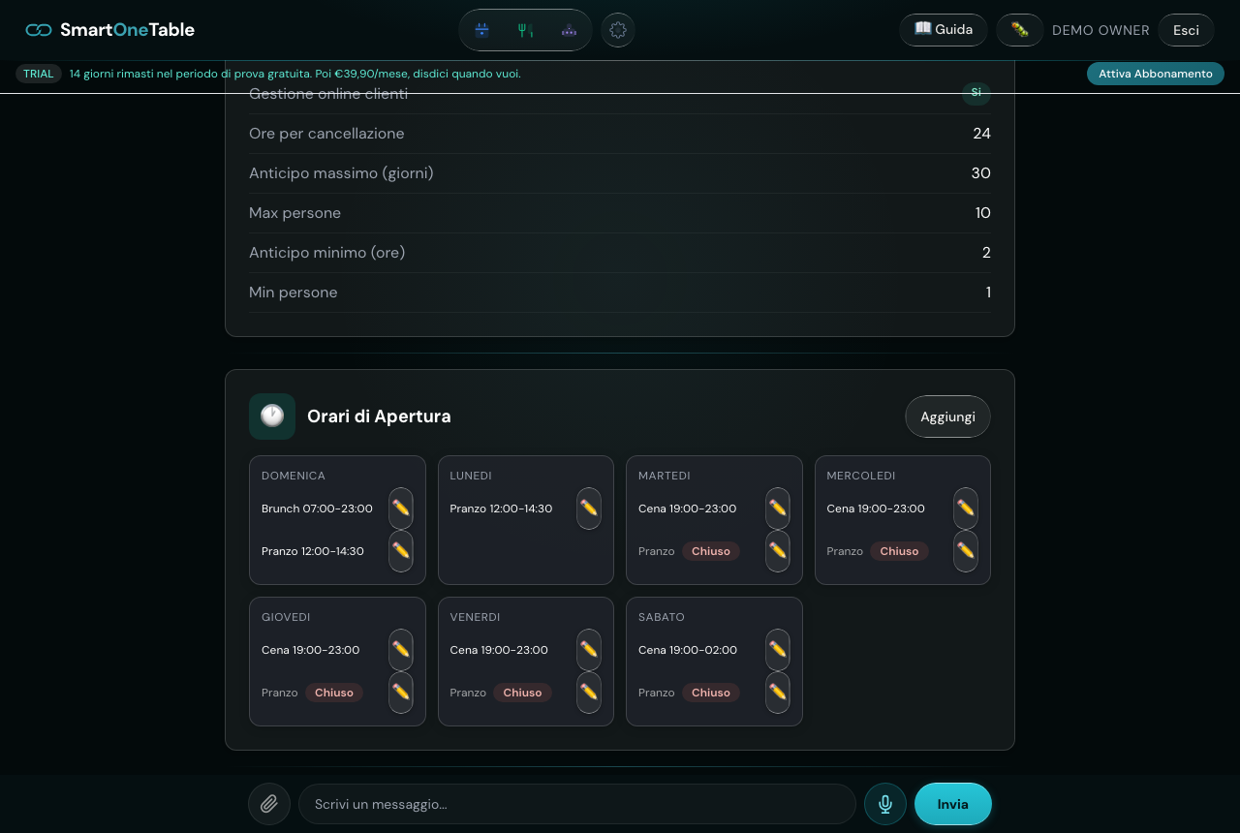The width and height of the screenshot is (1240, 833).
Task: Open the calendar view in top navigation
Action: (x=481, y=30)
